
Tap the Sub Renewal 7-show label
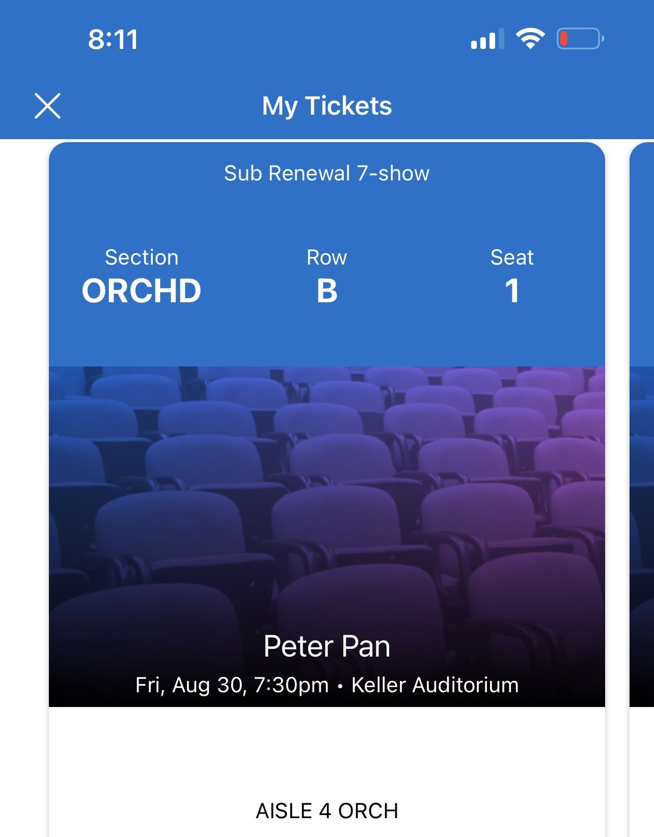pos(327,173)
